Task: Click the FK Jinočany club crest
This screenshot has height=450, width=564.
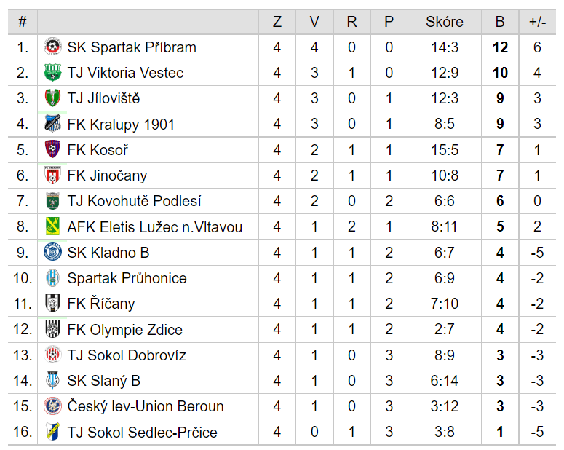Action: tap(52, 175)
